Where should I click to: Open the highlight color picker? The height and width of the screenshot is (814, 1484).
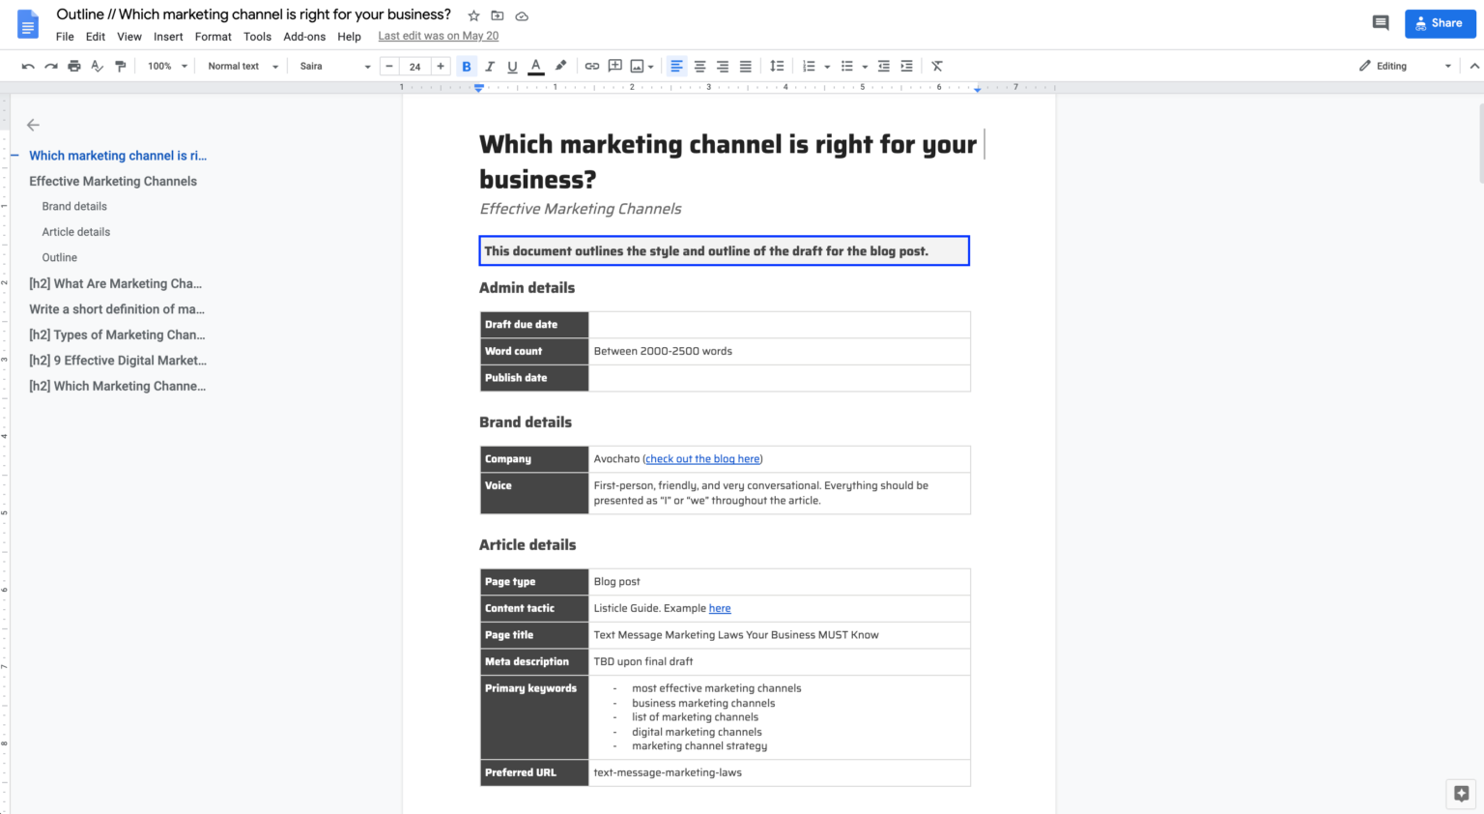pos(560,66)
